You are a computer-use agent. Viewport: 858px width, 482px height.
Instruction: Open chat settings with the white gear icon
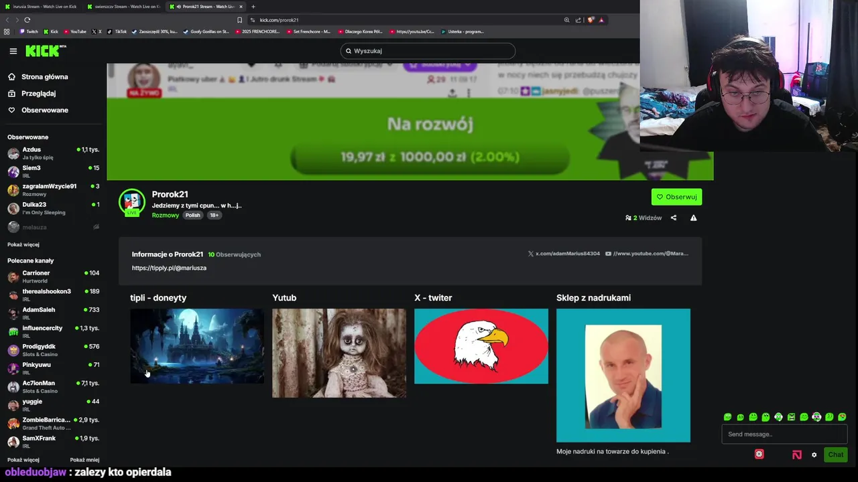(814, 455)
